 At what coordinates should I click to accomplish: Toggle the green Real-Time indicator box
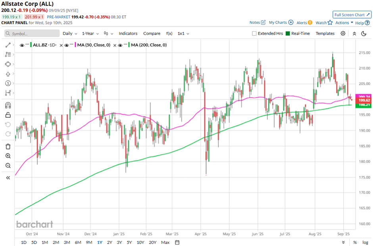tap(288, 34)
